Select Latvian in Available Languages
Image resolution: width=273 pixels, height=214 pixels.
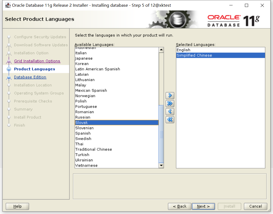click(117, 74)
